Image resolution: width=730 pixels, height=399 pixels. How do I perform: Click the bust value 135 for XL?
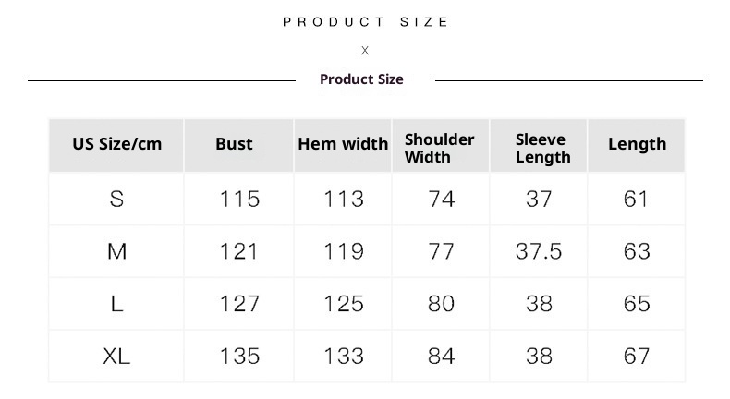[x=239, y=356]
